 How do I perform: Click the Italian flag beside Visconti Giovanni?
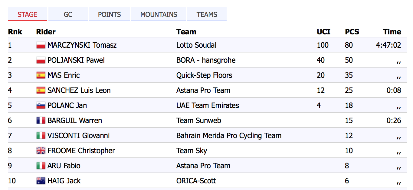click(41, 136)
